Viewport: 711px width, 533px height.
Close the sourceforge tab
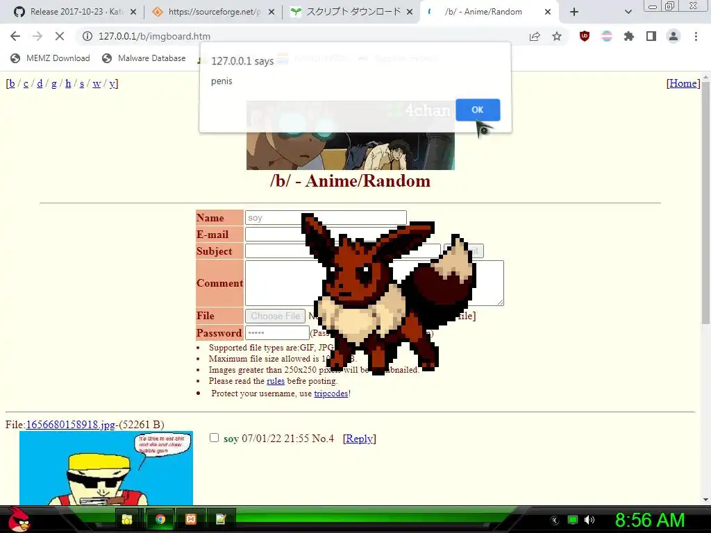click(271, 12)
